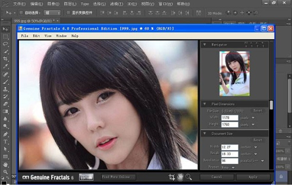The width and height of the screenshot is (292, 192).
Task: Click Reset in Document Size
Action: pos(258,140)
